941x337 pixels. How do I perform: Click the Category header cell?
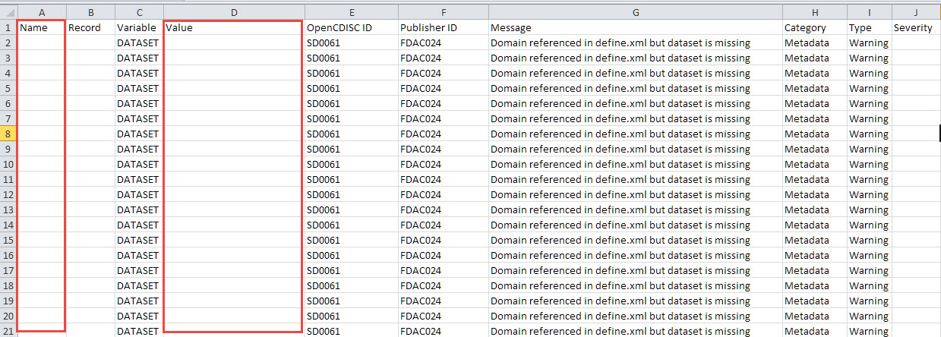(x=814, y=27)
